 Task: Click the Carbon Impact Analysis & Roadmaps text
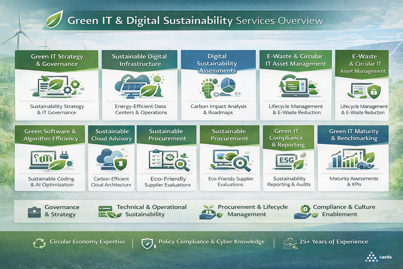click(x=218, y=109)
